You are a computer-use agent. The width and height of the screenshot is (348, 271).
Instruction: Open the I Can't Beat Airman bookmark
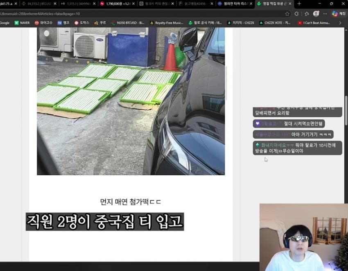coord(314,23)
